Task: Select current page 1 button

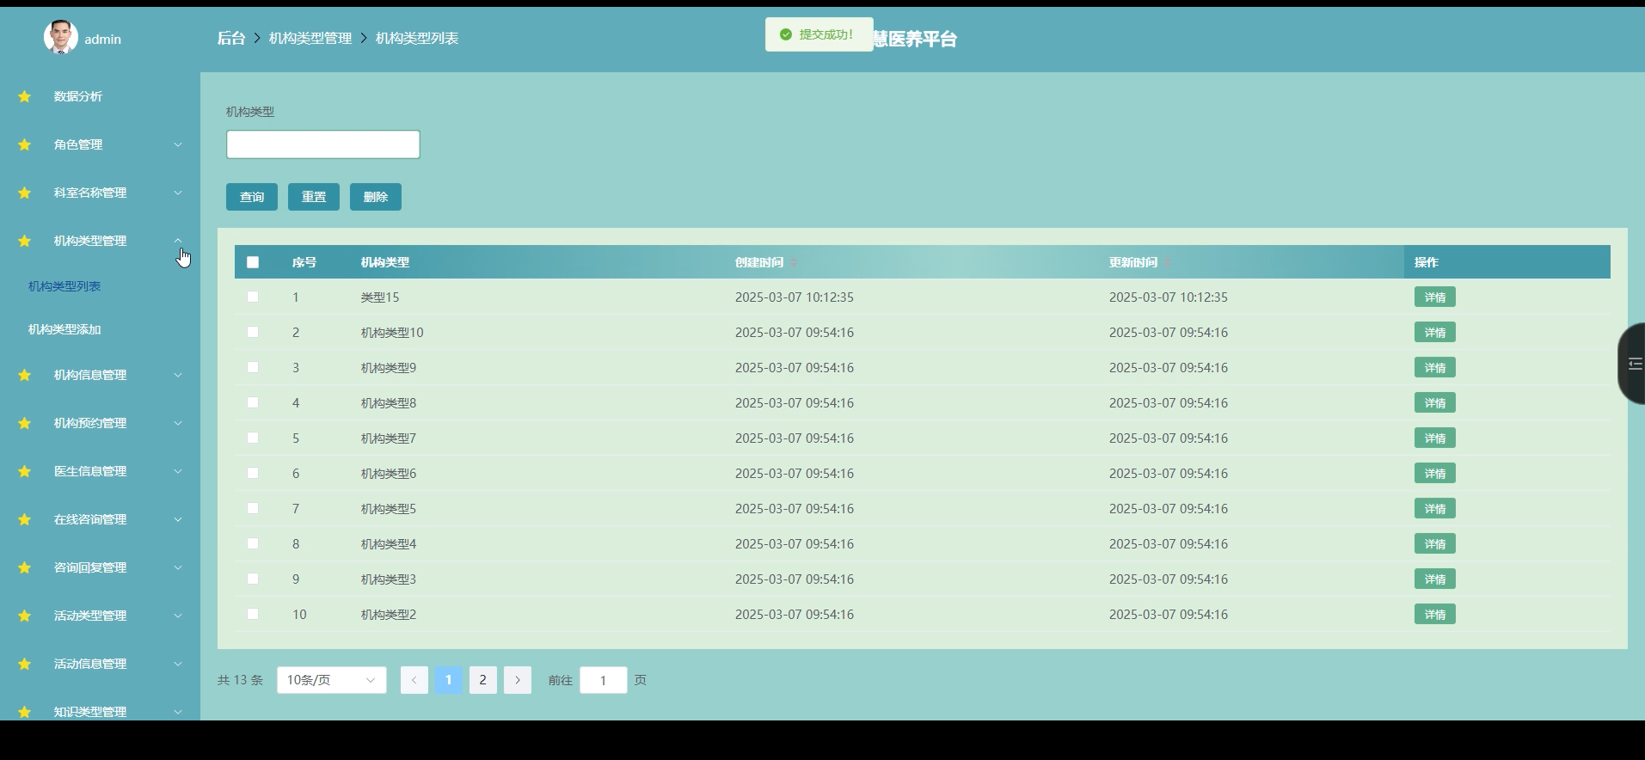Action: point(448,680)
